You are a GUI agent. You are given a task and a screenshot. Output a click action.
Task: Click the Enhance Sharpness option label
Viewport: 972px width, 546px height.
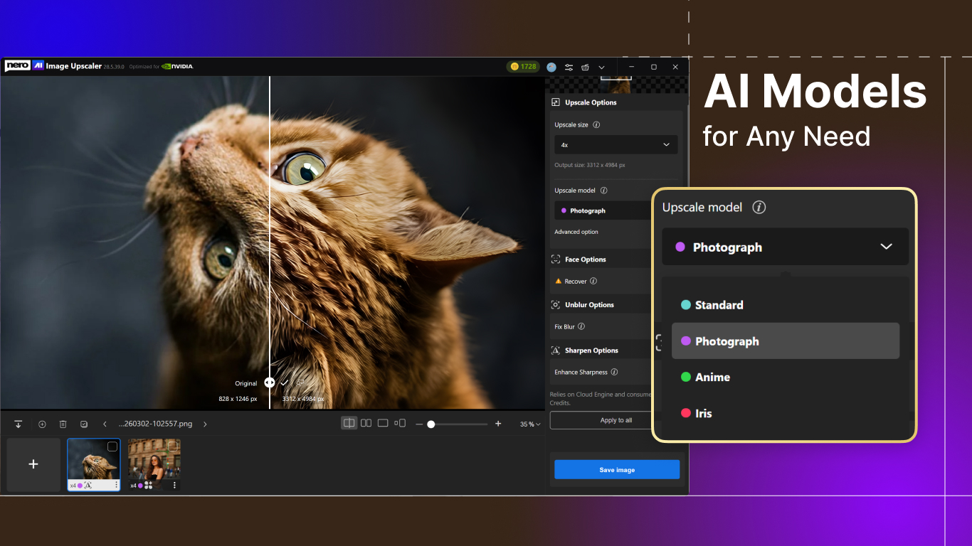tap(581, 372)
